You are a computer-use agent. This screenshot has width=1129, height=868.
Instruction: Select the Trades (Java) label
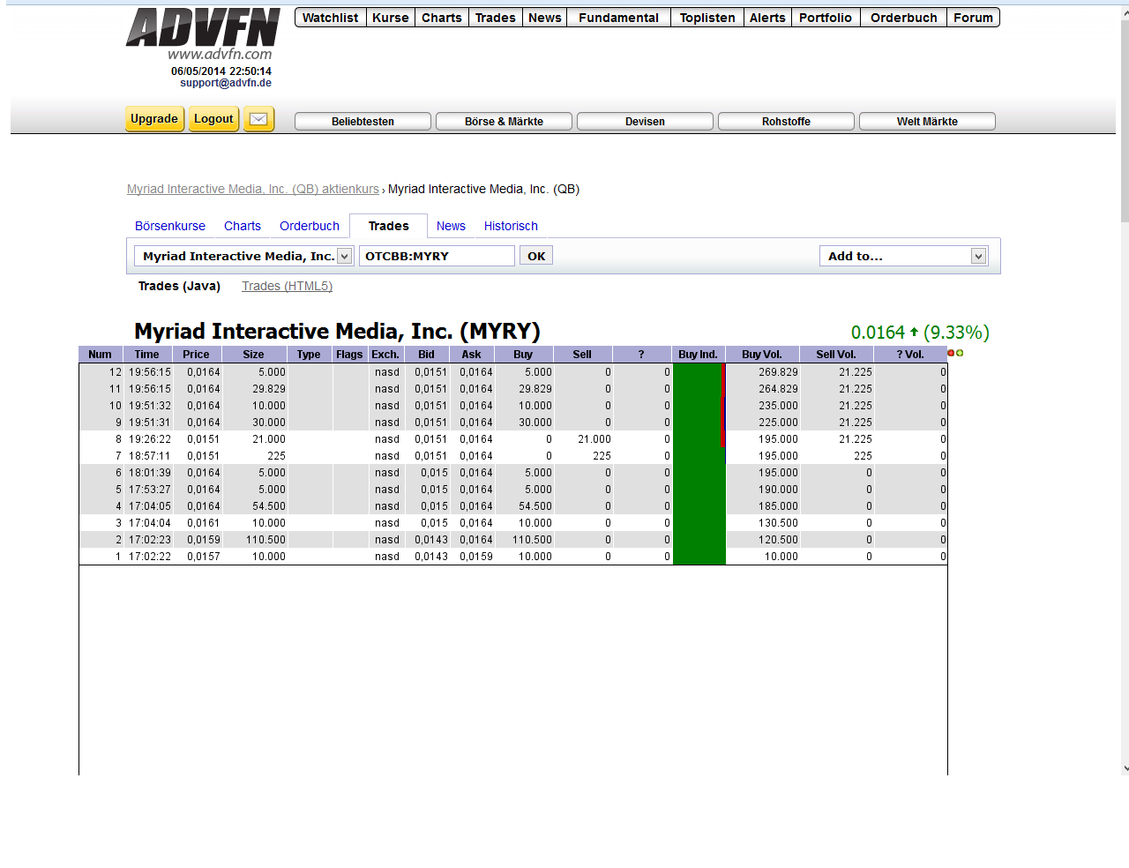(179, 286)
